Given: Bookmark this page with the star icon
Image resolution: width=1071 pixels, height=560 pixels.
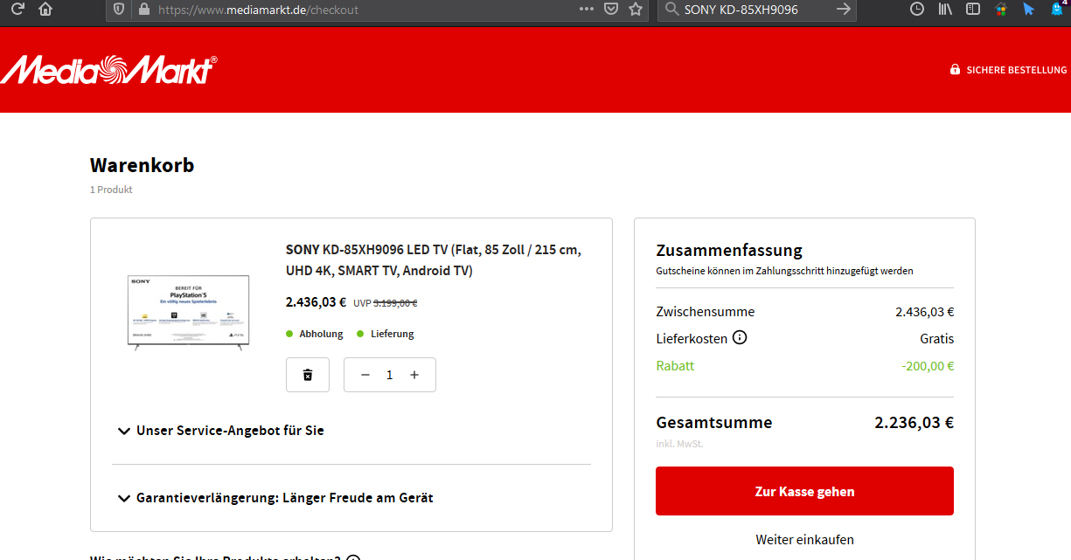Looking at the screenshot, I should pos(636,10).
